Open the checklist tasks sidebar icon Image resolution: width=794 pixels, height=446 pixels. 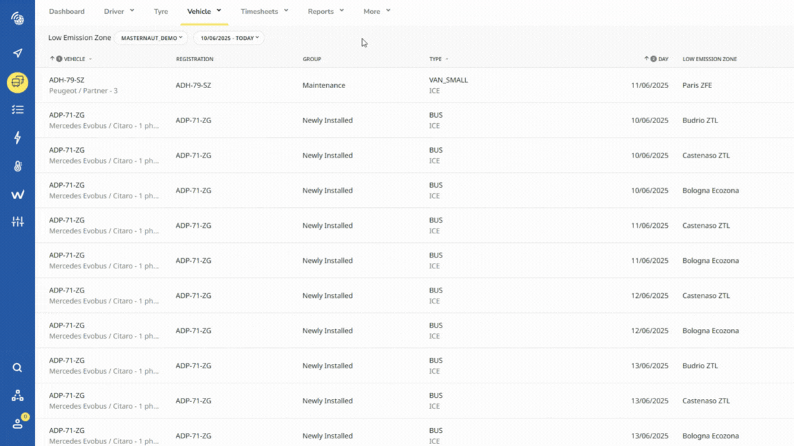pyautogui.click(x=17, y=109)
